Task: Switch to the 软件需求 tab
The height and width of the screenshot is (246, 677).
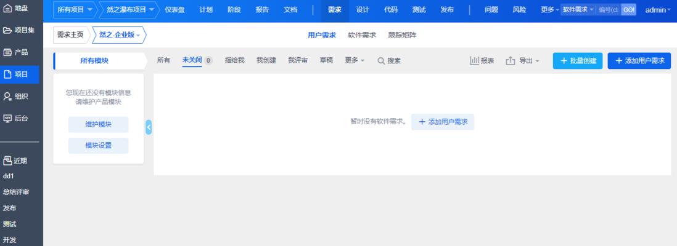Action: pos(362,35)
